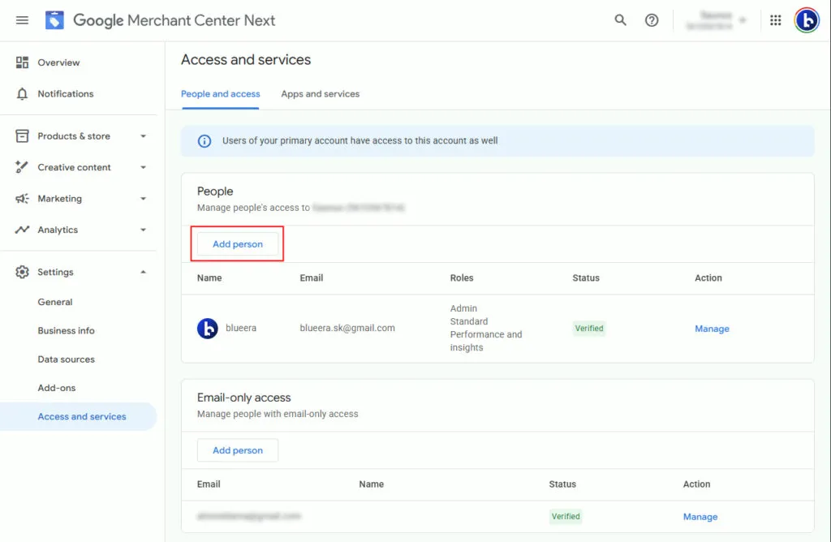Switch to the Apps and services tab

coord(320,94)
